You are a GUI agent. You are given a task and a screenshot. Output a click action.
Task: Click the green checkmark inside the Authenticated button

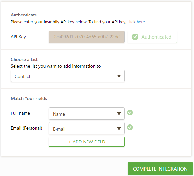coord(135,37)
